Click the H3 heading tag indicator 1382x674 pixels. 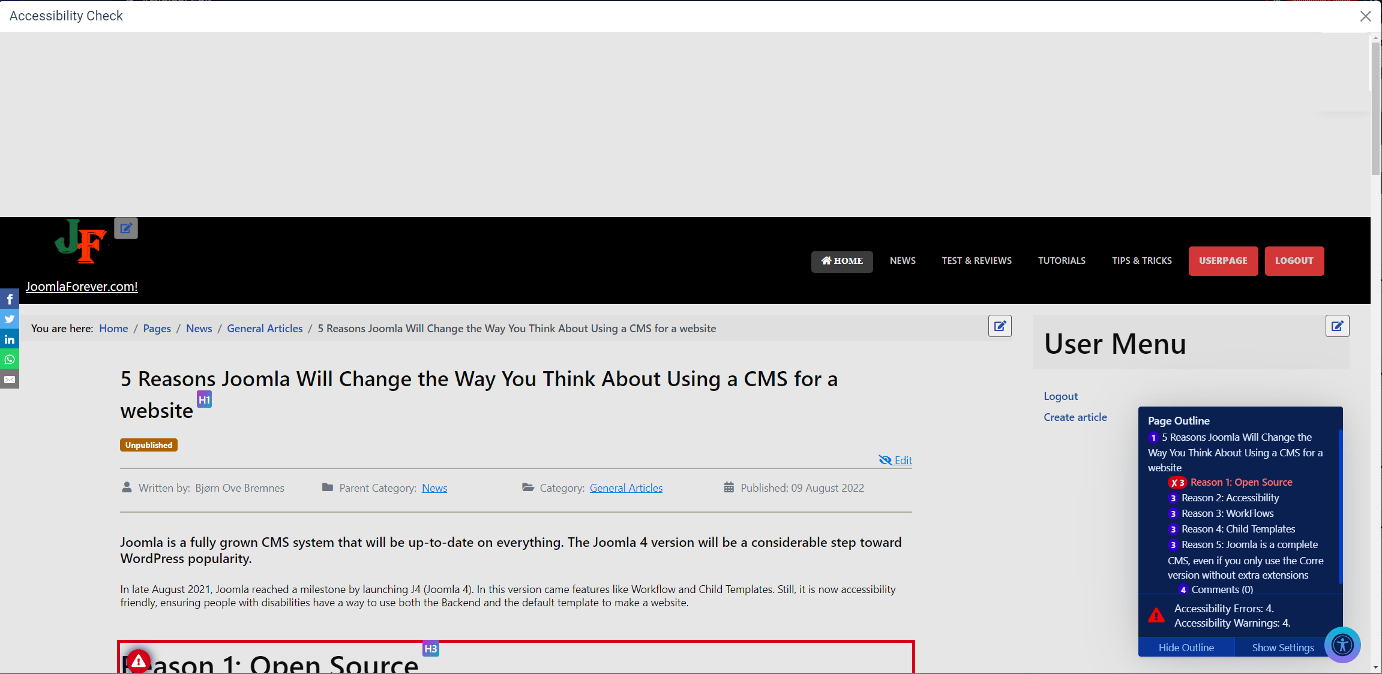click(431, 649)
